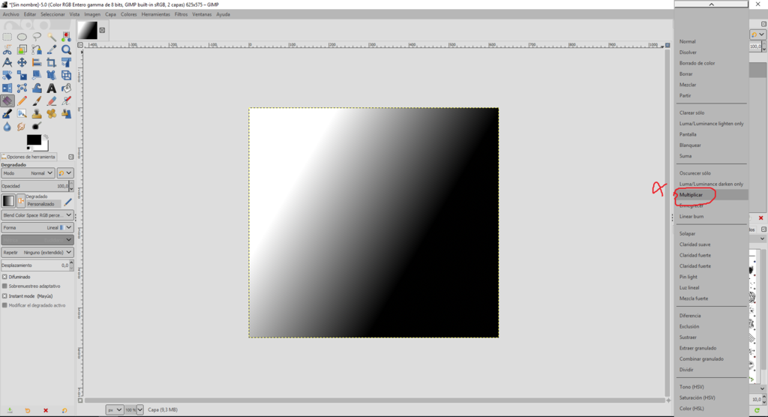This screenshot has width=768, height=417.
Task: Click the reverse gradient button
Action: click(x=21, y=200)
